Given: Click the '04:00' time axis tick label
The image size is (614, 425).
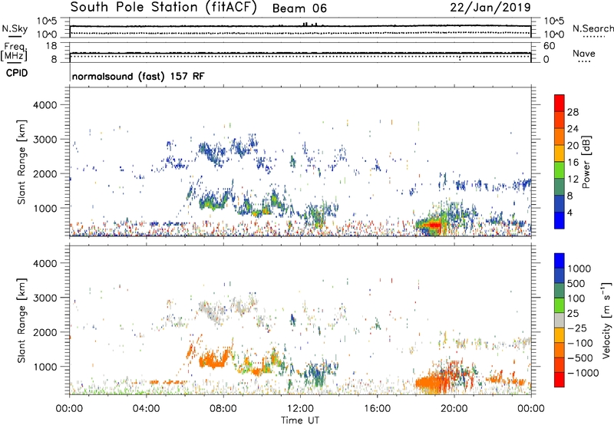Looking at the screenshot, I should coord(146,409).
